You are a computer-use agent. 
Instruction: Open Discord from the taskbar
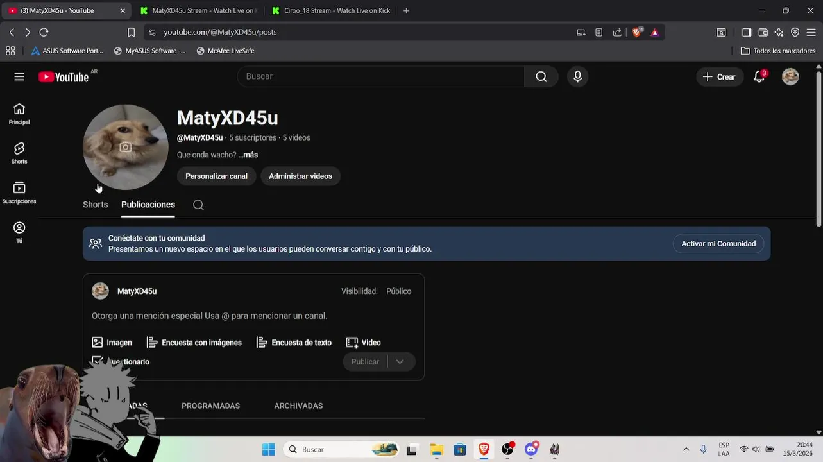[531, 449]
